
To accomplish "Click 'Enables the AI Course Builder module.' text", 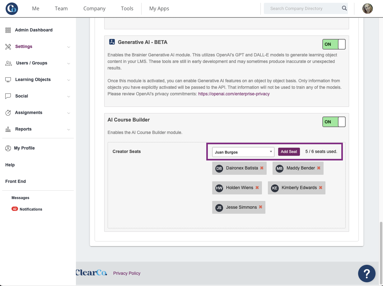I will coord(145,132).
